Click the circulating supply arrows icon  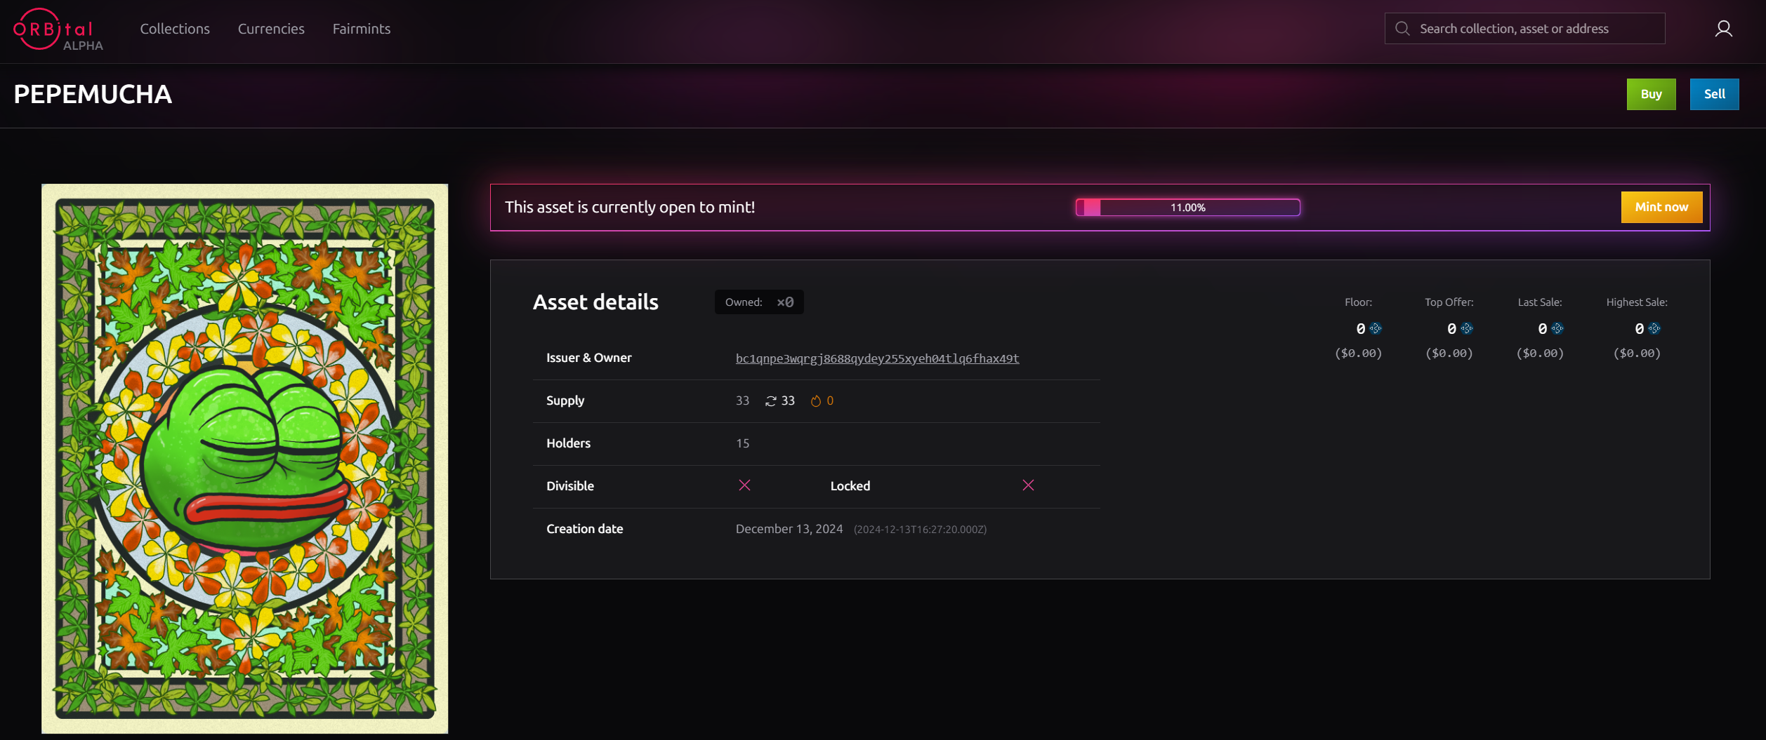point(770,401)
